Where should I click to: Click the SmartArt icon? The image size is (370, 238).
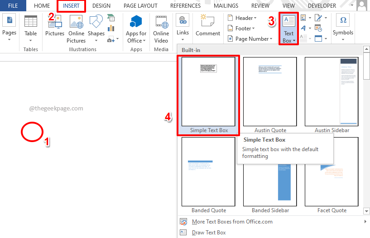[x=111, y=18]
